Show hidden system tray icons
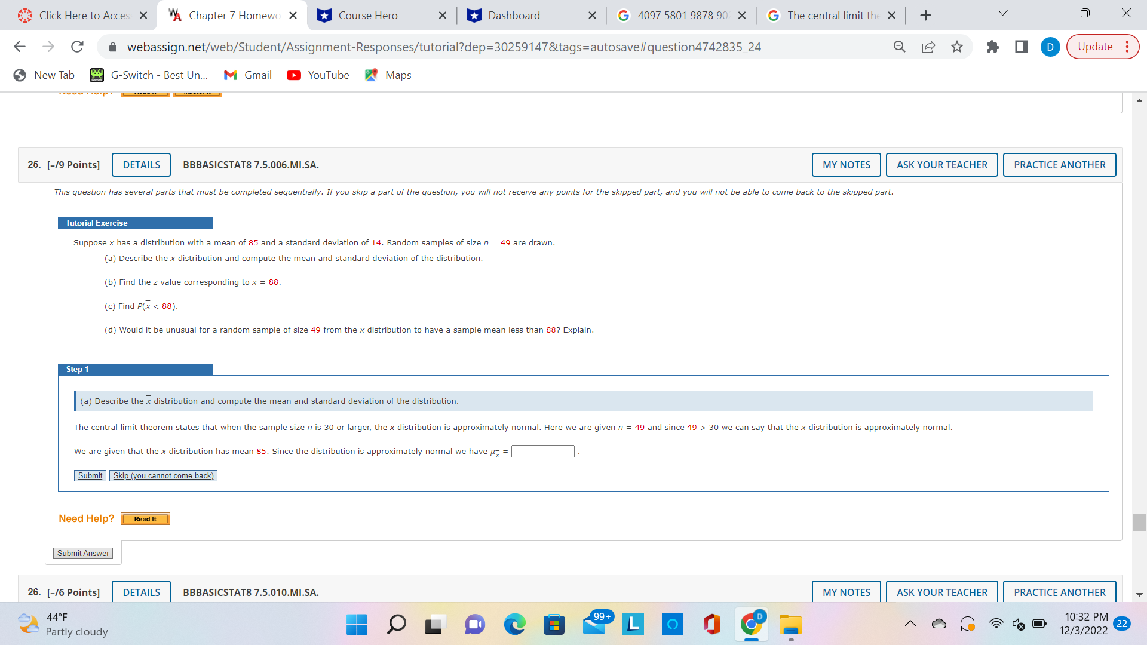This screenshot has height=645, width=1147. click(910, 623)
